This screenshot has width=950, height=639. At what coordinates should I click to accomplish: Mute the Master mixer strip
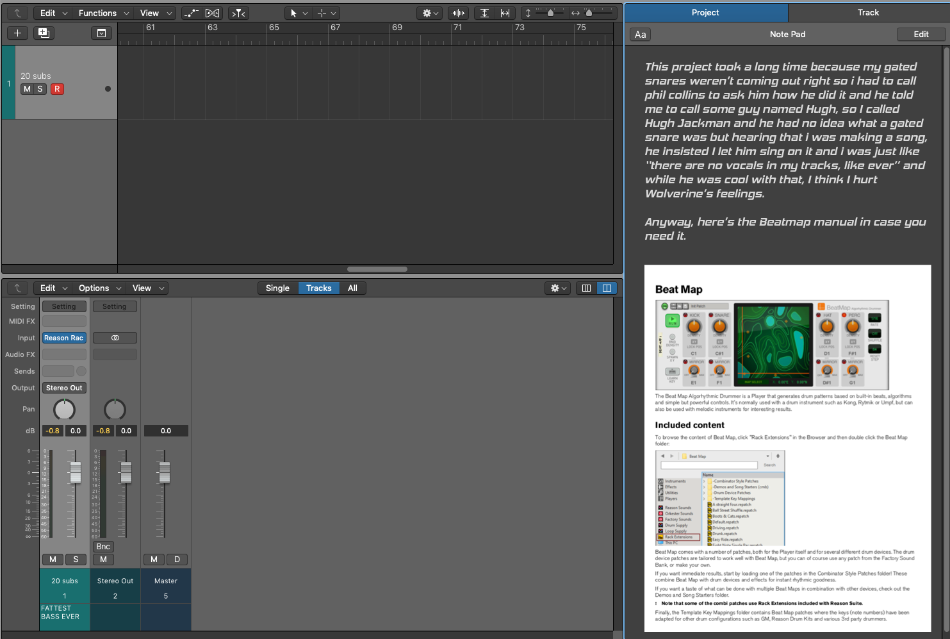154,560
